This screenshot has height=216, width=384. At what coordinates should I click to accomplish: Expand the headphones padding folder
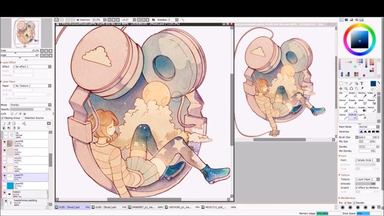point(11,203)
